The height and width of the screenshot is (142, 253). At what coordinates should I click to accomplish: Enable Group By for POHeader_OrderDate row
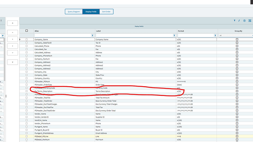pos(237,85)
